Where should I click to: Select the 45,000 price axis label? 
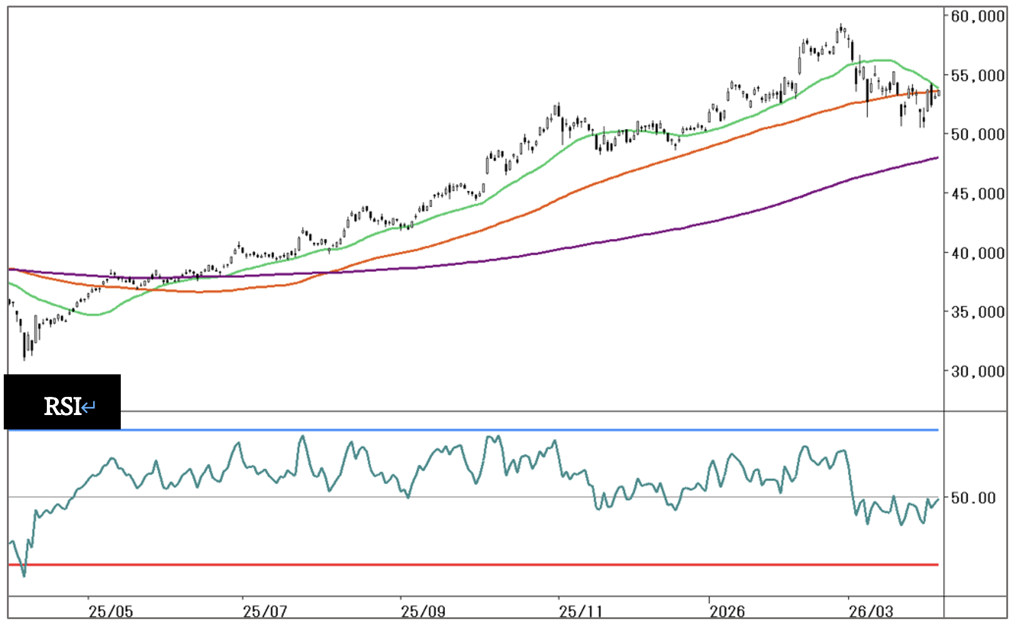coord(977,194)
